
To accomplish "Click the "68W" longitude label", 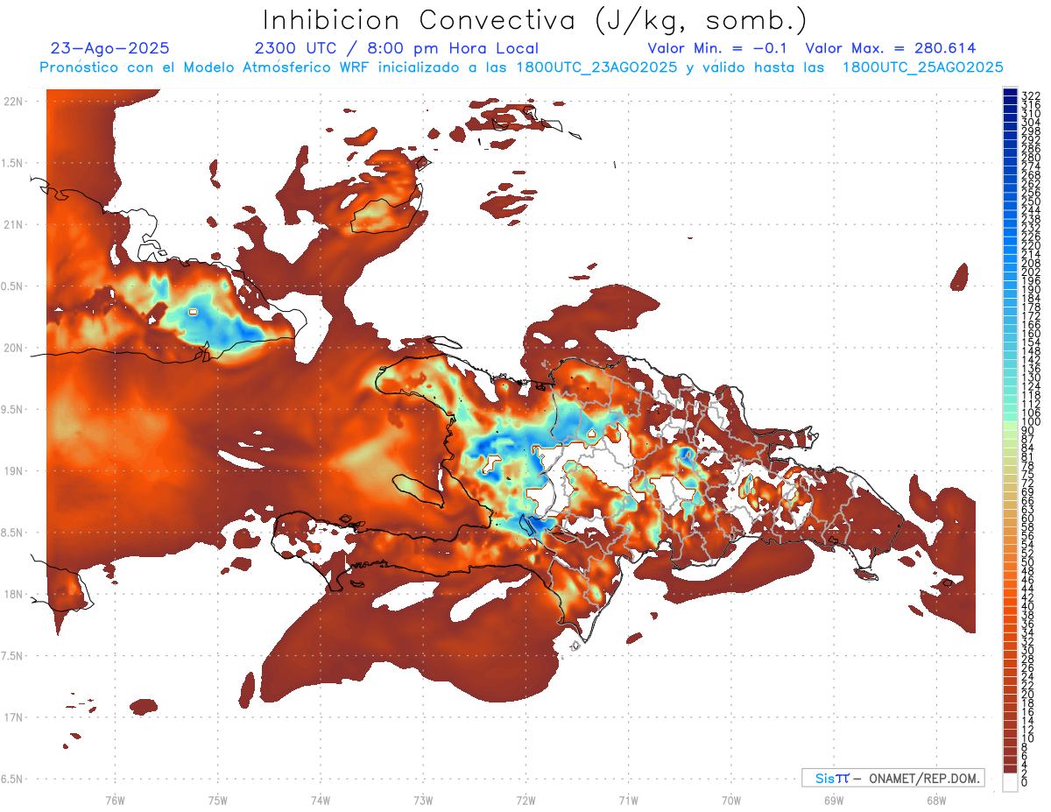I will click(936, 800).
